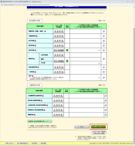This screenshot has height=146, width=135.
Task: Show amount explanation icon for 雑所得 row
Action: click(104, 59)
